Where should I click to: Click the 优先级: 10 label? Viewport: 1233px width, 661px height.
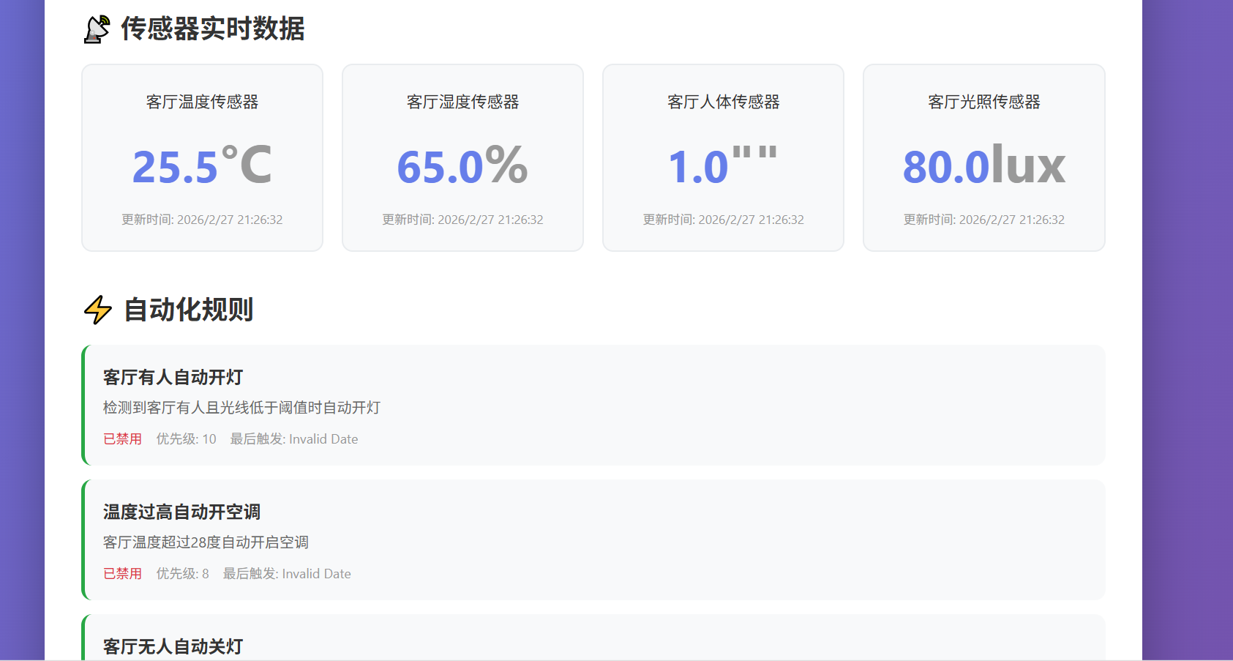pyautogui.click(x=186, y=439)
